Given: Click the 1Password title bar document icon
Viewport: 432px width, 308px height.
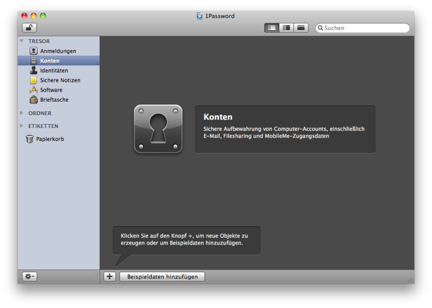Looking at the screenshot, I should click(x=199, y=16).
